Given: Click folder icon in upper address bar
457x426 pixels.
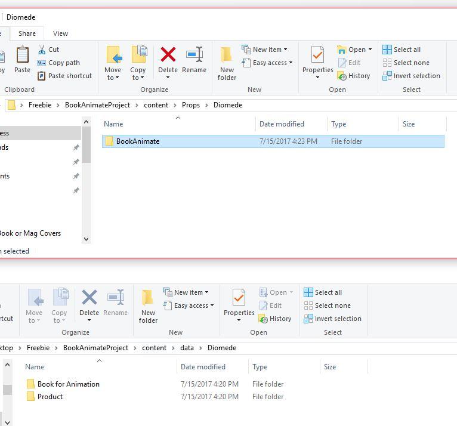Looking at the screenshot, I should (11, 105).
